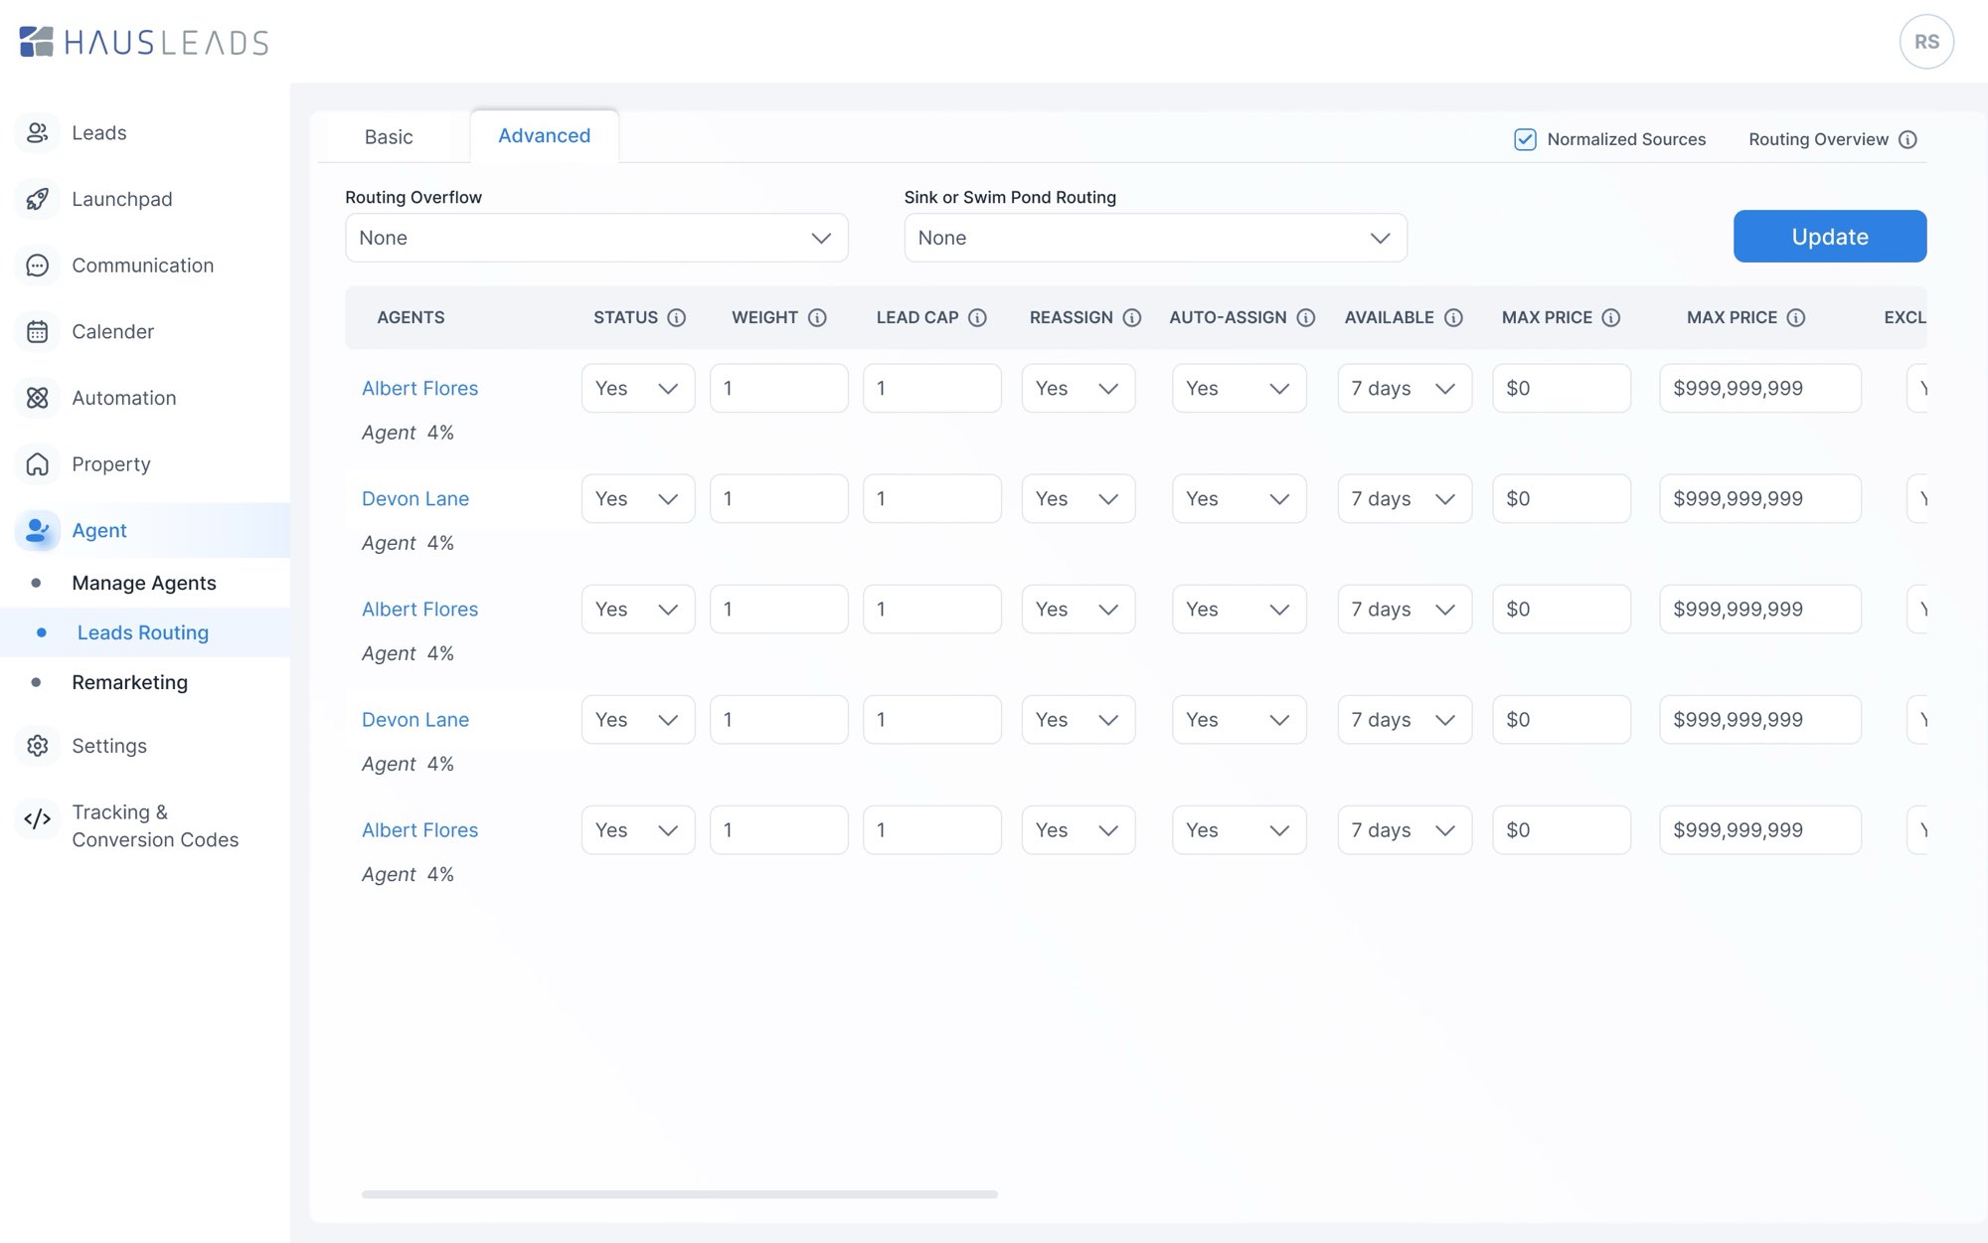Screen dimensions: 1988x1243
Task: Open the 7 days dropdown in last row
Action: (x=1405, y=829)
